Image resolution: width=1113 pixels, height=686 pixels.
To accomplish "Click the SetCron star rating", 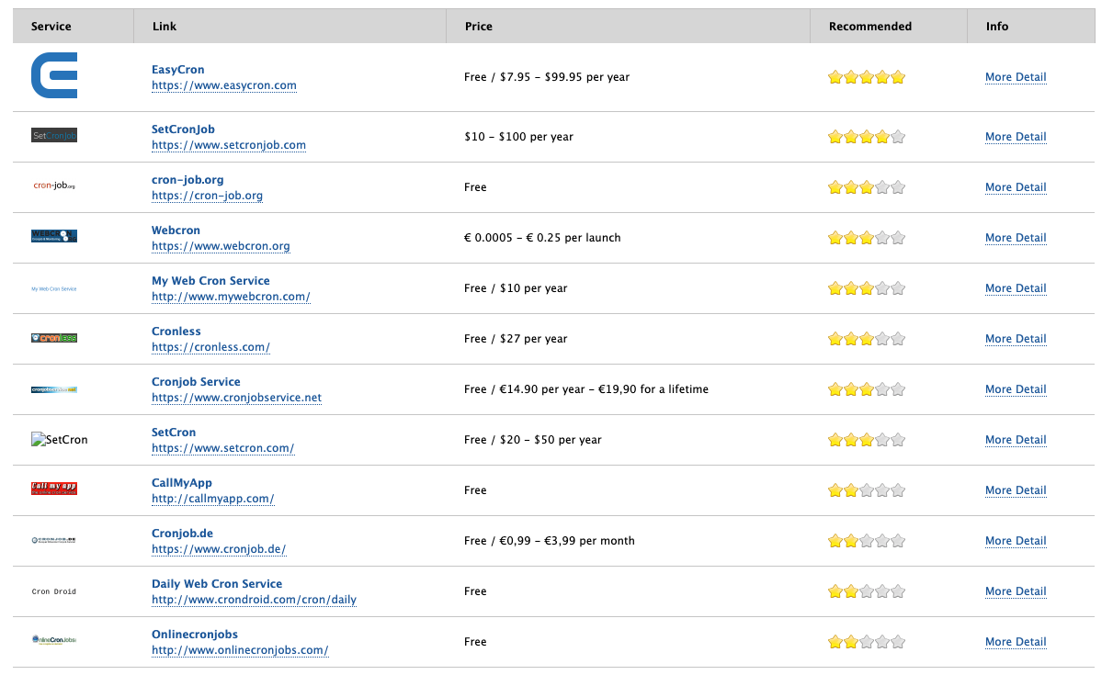I will click(x=867, y=440).
